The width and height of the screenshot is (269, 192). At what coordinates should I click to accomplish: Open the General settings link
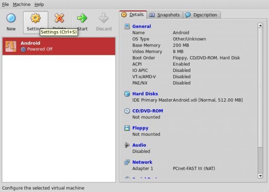click(x=142, y=26)
